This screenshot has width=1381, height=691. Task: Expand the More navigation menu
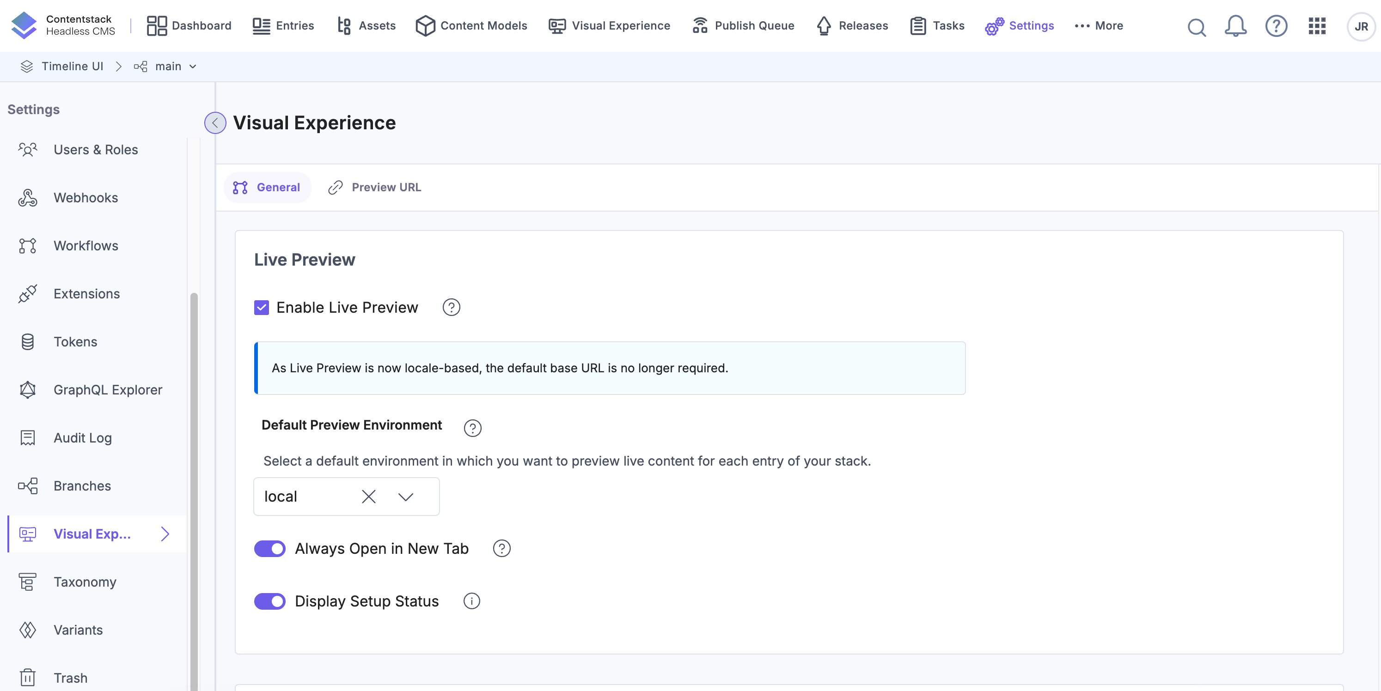[1099, 26]
